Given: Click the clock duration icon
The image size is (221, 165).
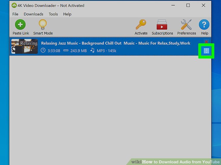Looking at the screenshot, I should (x=43, y=50).
